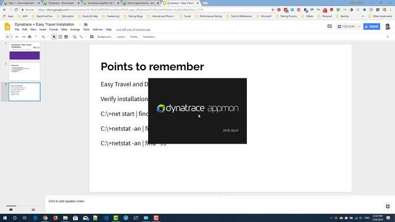The image size is (395, 222).
Task: Choose the Select arrow cursor tool
Action: (54, 37)
